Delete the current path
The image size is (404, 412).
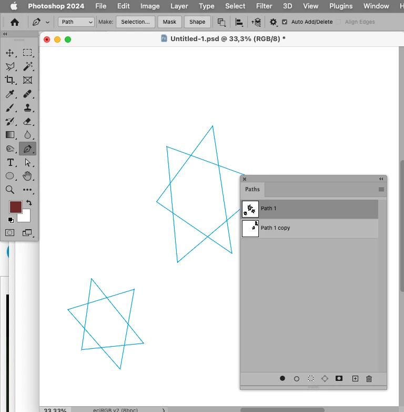[x=369, y=379]
